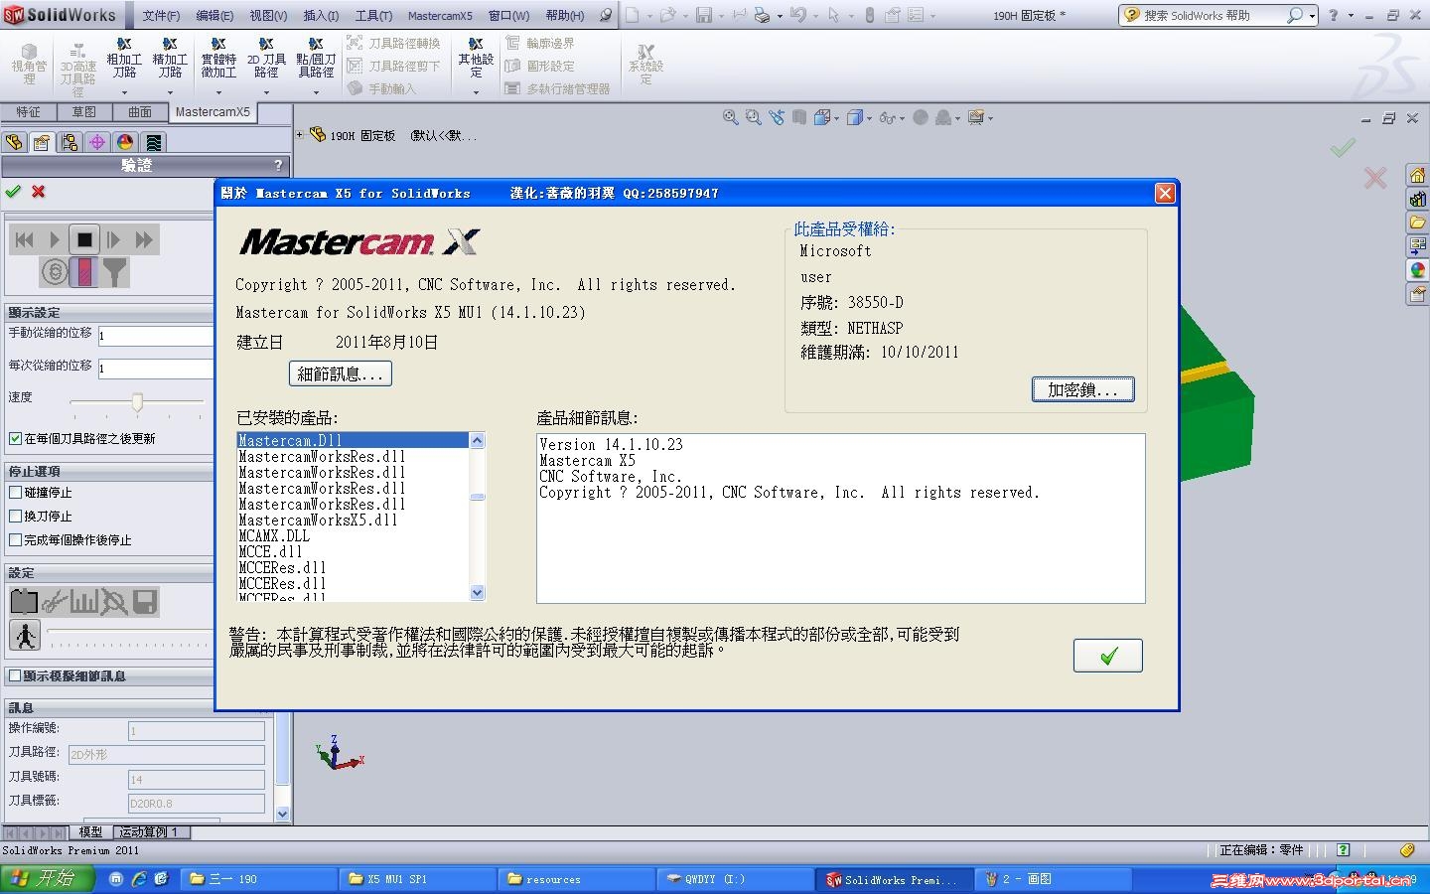The width and height of the screenshot is (1430, 894).
Task: Switch to the 草图 tab
Action: tap(84, 112)
